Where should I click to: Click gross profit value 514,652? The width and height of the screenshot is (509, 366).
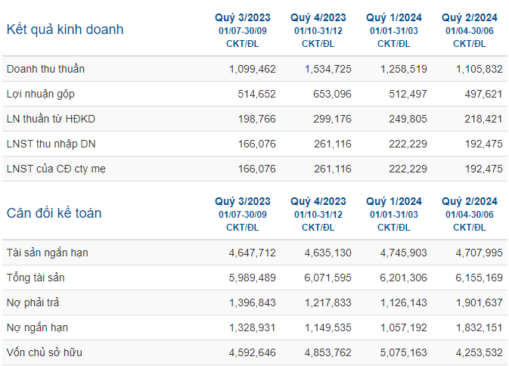coord(256,94)
